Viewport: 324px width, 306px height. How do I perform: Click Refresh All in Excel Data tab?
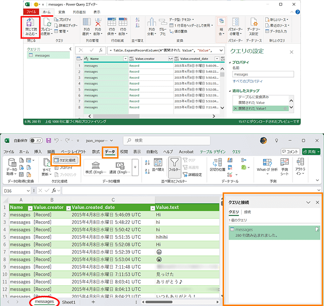[x=47, y=167]
